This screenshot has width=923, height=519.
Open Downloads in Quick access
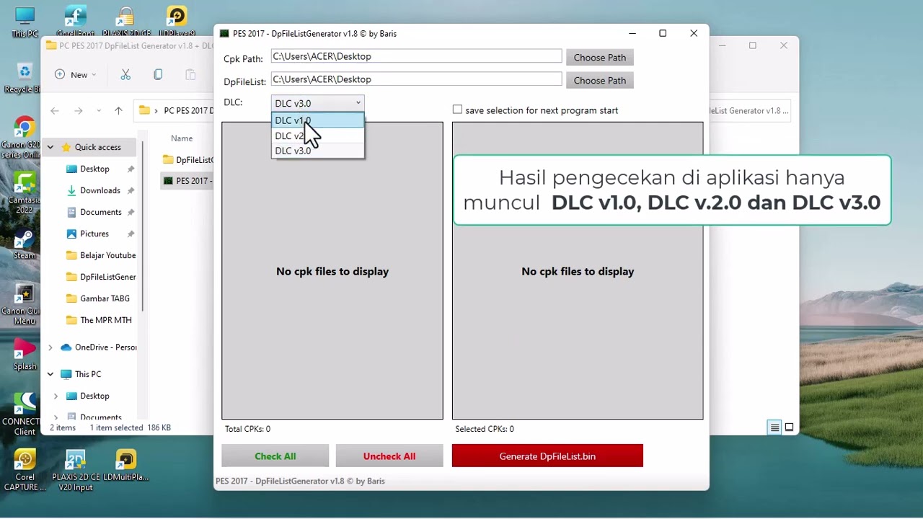point(100,190)
